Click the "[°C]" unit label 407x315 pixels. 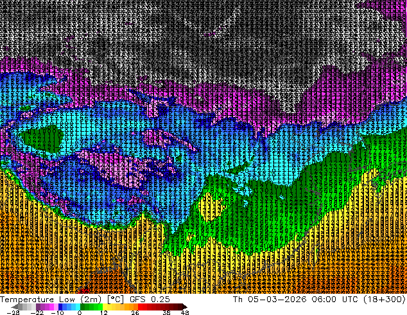point(116,300)
